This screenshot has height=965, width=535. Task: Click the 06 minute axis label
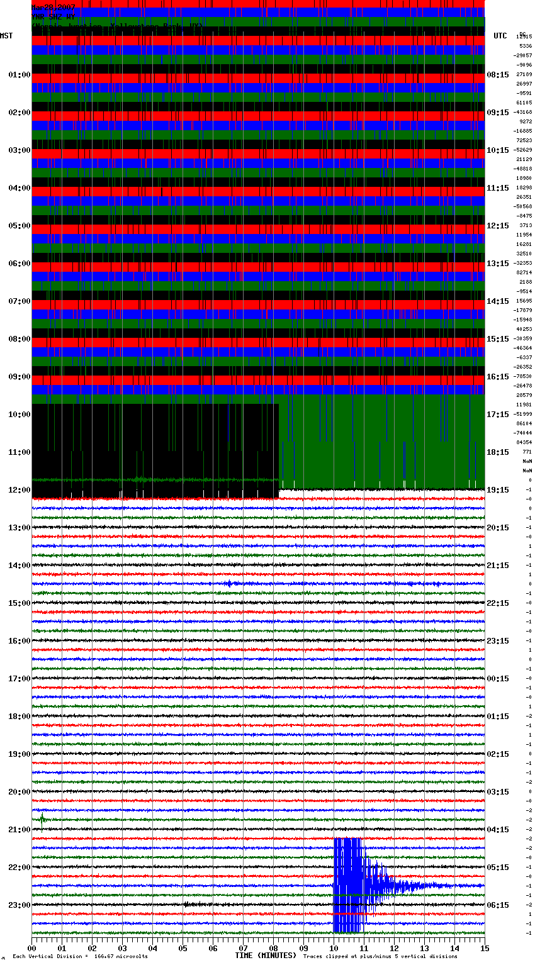pos(213,948)
